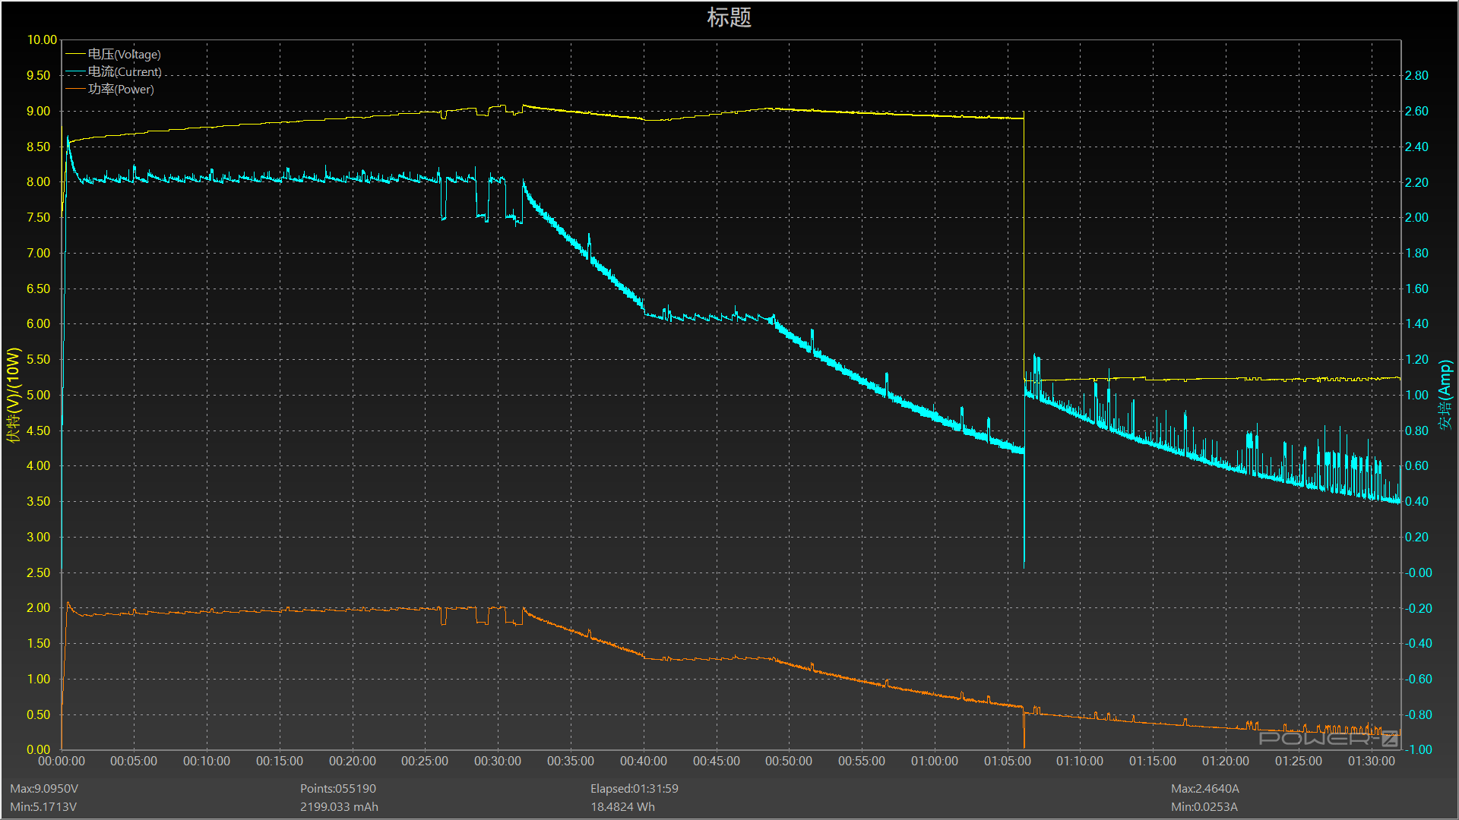Click the 安培(Amp) right axis label

coord(1445,395)
